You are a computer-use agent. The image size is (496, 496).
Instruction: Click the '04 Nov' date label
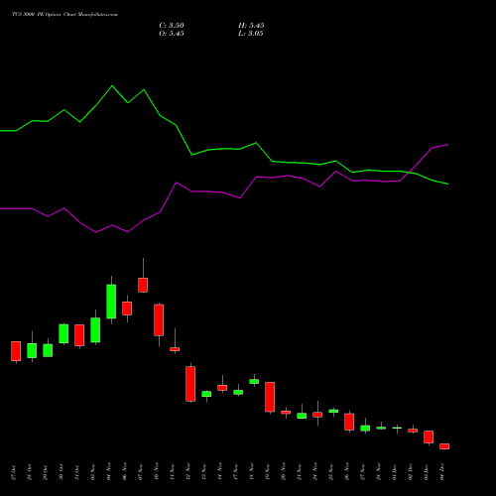tap(109, 472)
